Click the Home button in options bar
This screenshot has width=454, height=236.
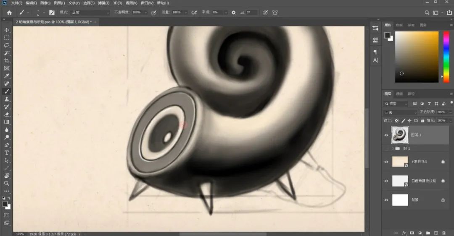[9, 13]
